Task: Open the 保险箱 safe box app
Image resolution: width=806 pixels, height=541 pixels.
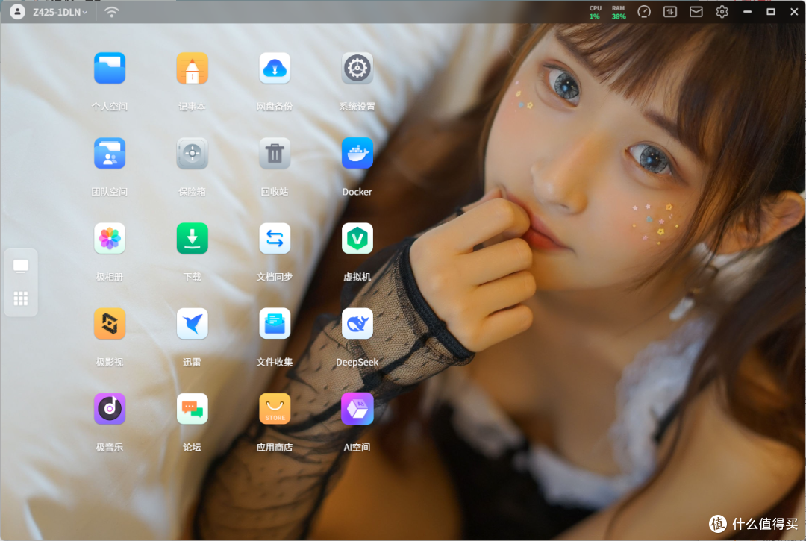Action: [193, 154]
